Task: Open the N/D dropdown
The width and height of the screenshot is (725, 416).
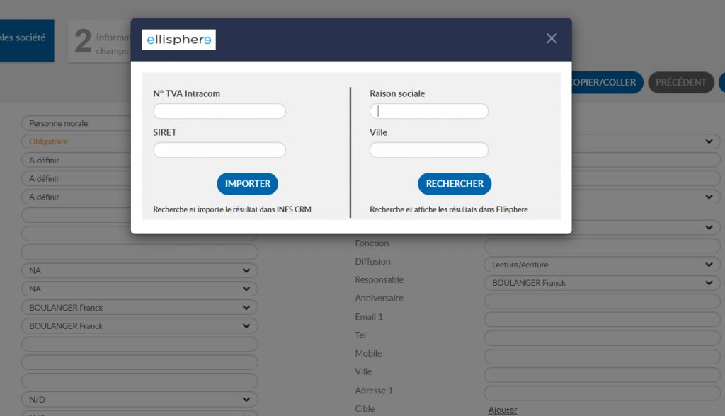Action: [x=139, y=399]
